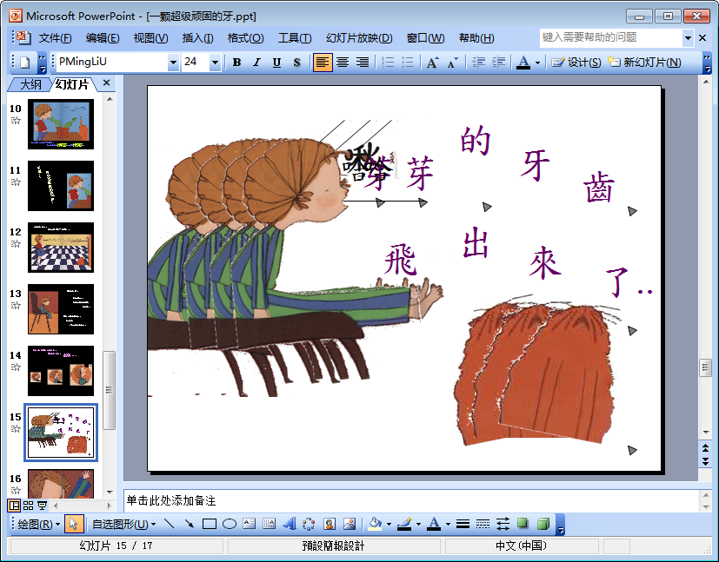Viewport: 719px width, 562px height.
Task: Center align text
Action: 343,63
